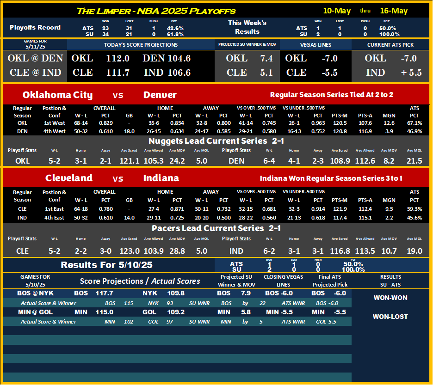The width and height of the screenshot is (433, 385).
Task: Select "Regular Season Series Tied At 2 to 2"
Action: 331,95
